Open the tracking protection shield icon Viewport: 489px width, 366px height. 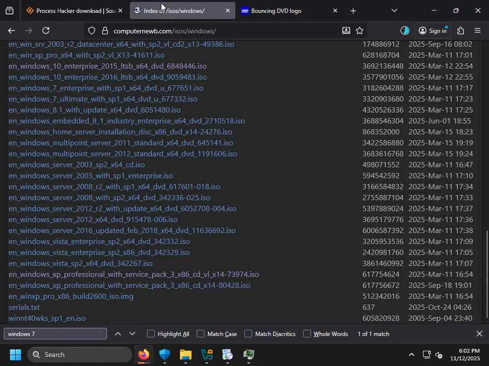point(91,31)
